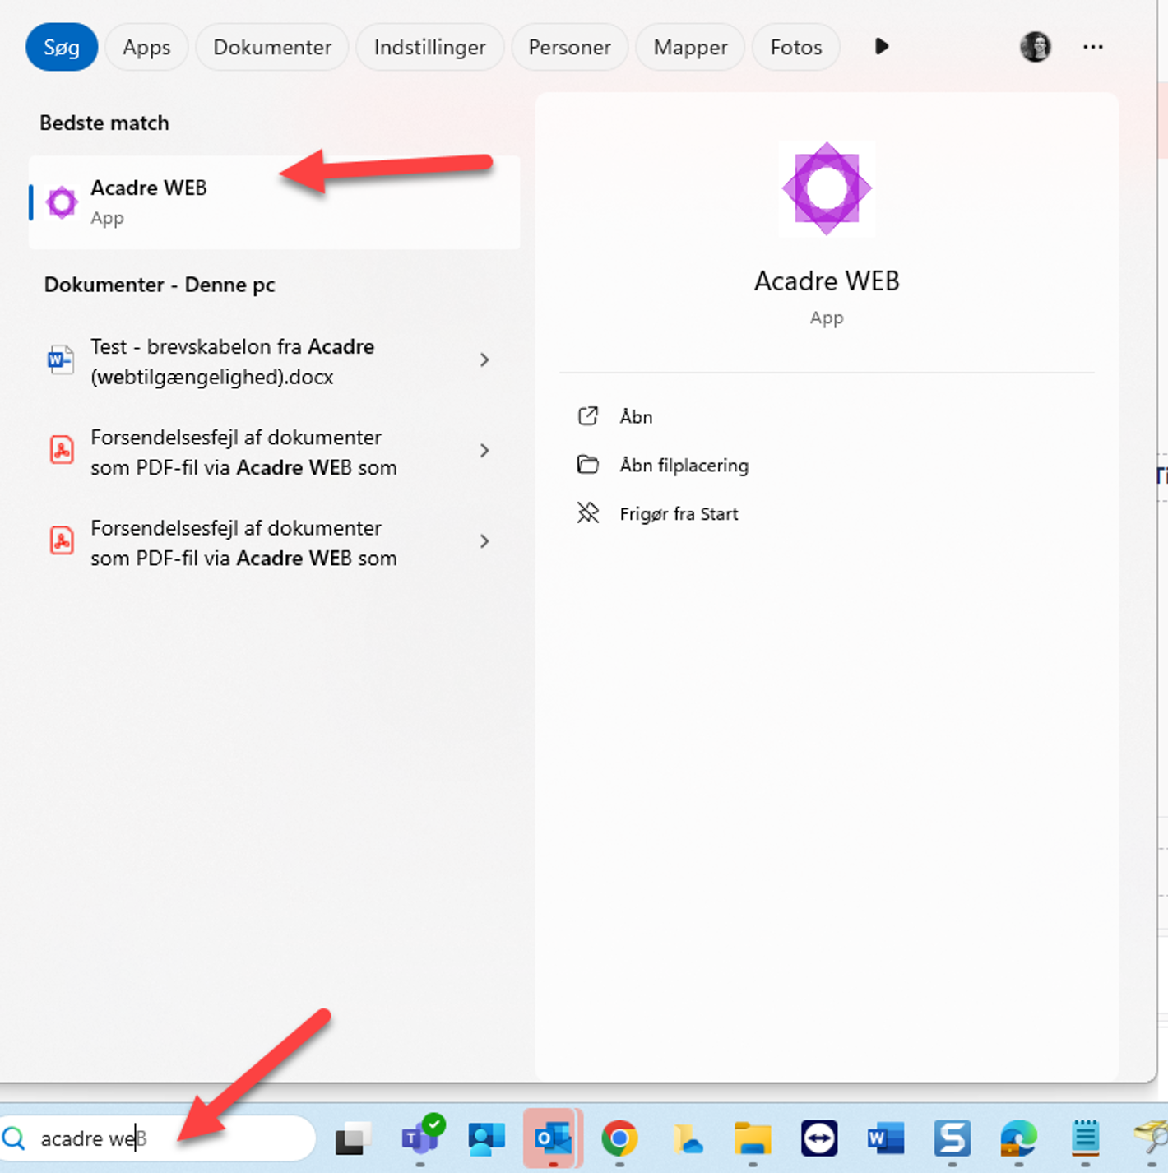This screenshot has width=1168, height=1173.
Task: Show more search filter categories arrow
Action: pos(881,47)
